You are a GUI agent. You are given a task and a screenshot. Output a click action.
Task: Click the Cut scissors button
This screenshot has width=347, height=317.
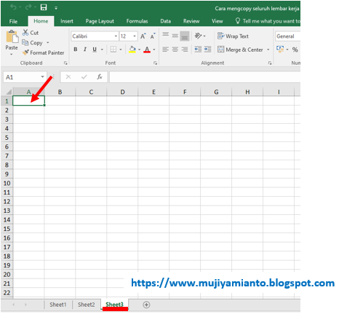pos(31,33)
